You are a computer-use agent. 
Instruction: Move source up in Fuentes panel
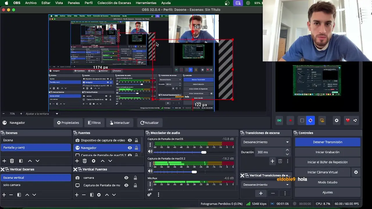(103, 161)
